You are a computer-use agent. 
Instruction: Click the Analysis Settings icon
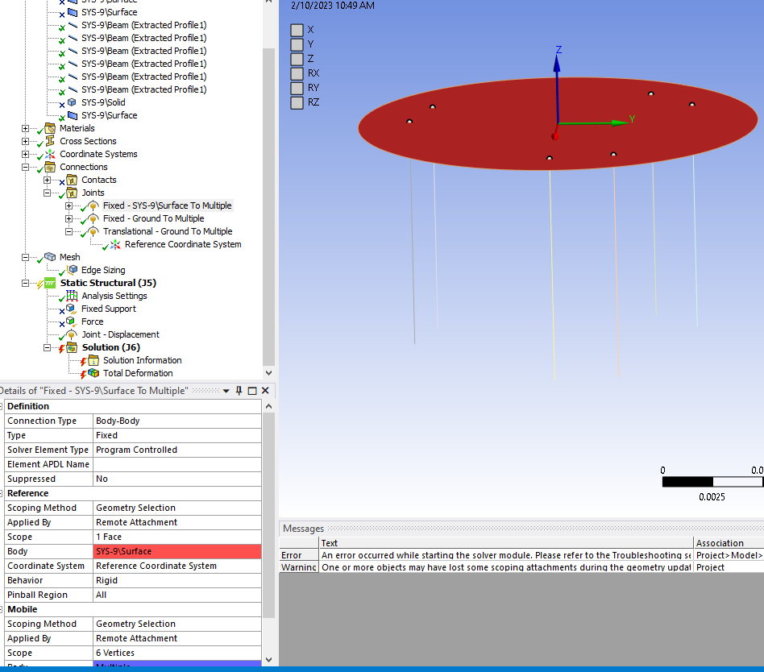72,296
